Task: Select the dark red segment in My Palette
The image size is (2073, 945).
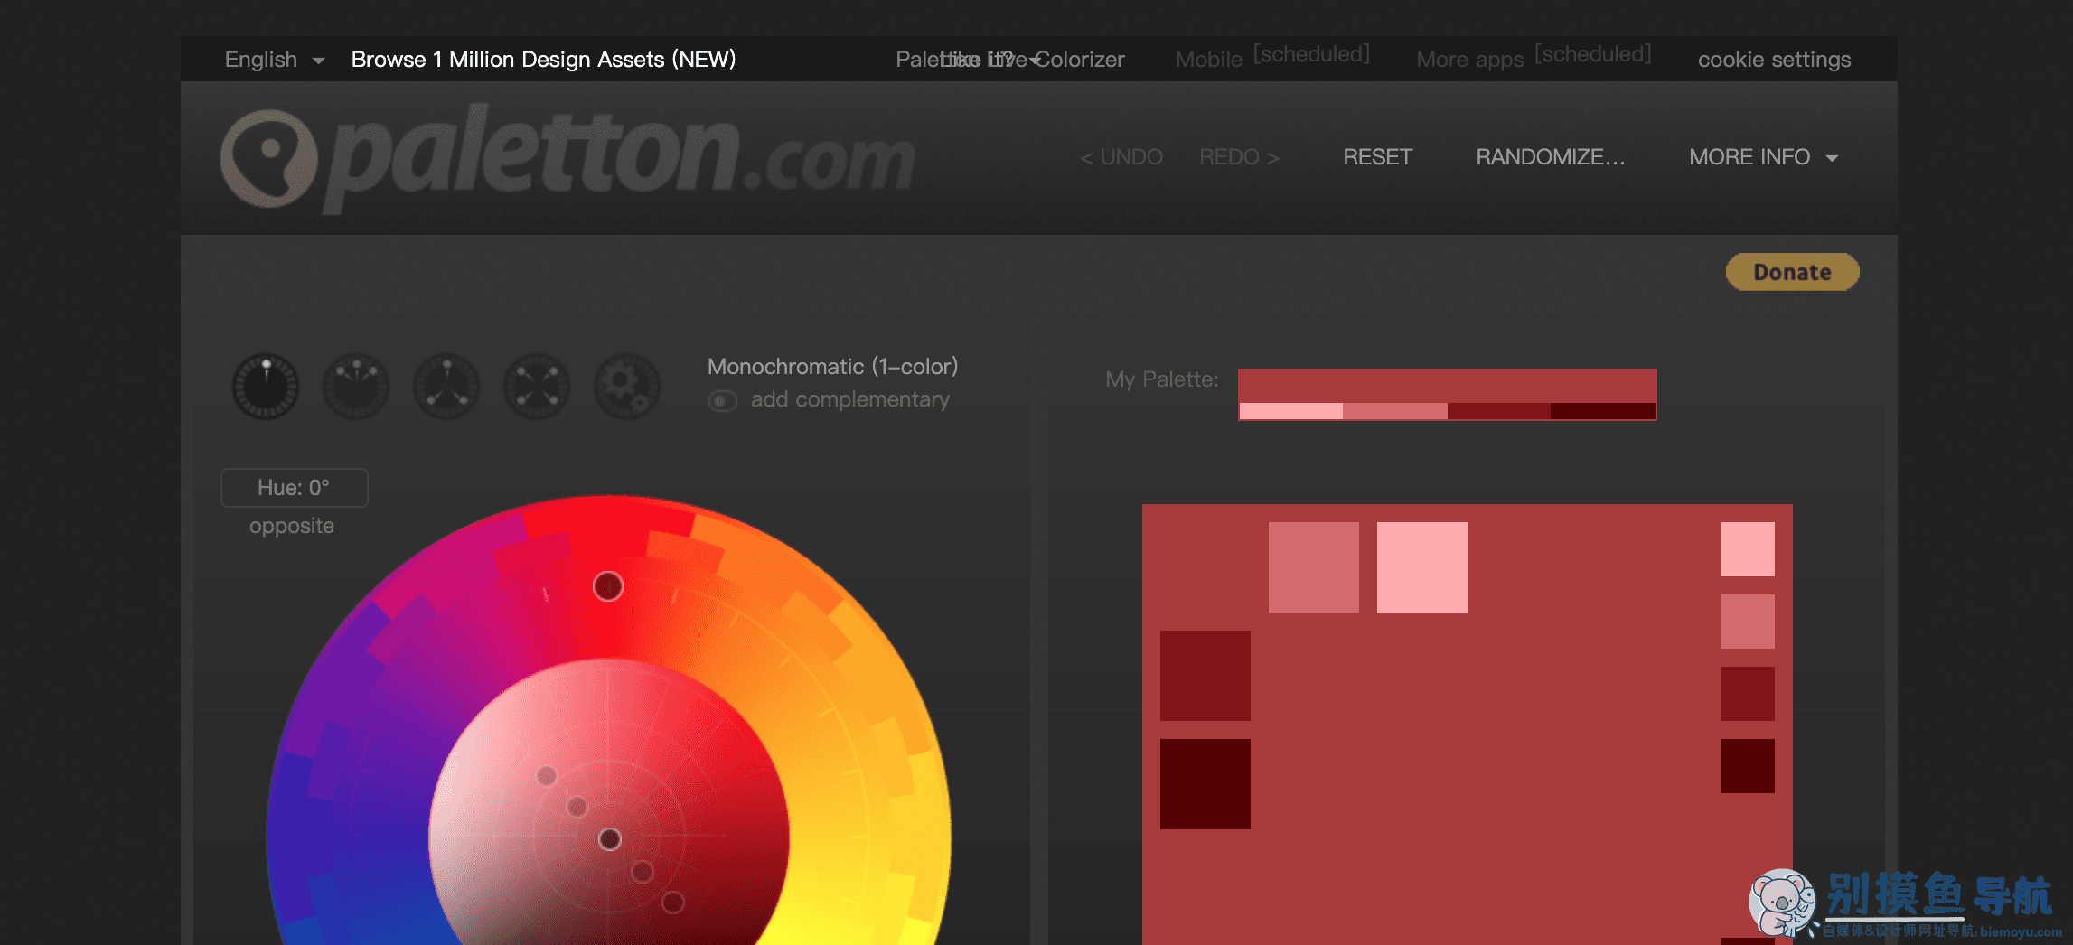Action: point(1499,411)
